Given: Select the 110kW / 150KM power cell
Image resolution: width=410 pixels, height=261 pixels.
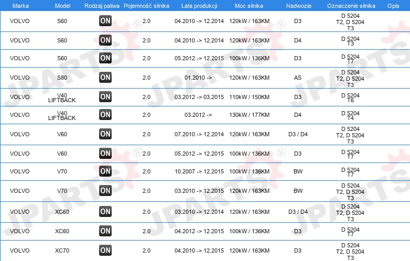Looking at the screenshot, I should [250, 97].
